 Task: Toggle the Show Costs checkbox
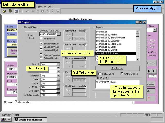tap(100, 74)
